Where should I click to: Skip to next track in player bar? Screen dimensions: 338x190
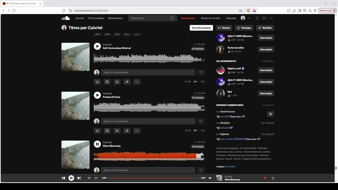[x=79, y=178]
